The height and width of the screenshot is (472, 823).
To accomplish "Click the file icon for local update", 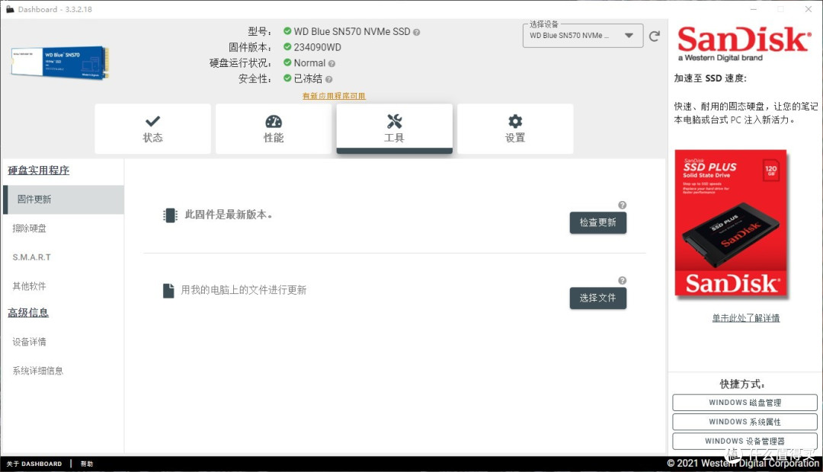I will tap(168, 291).
